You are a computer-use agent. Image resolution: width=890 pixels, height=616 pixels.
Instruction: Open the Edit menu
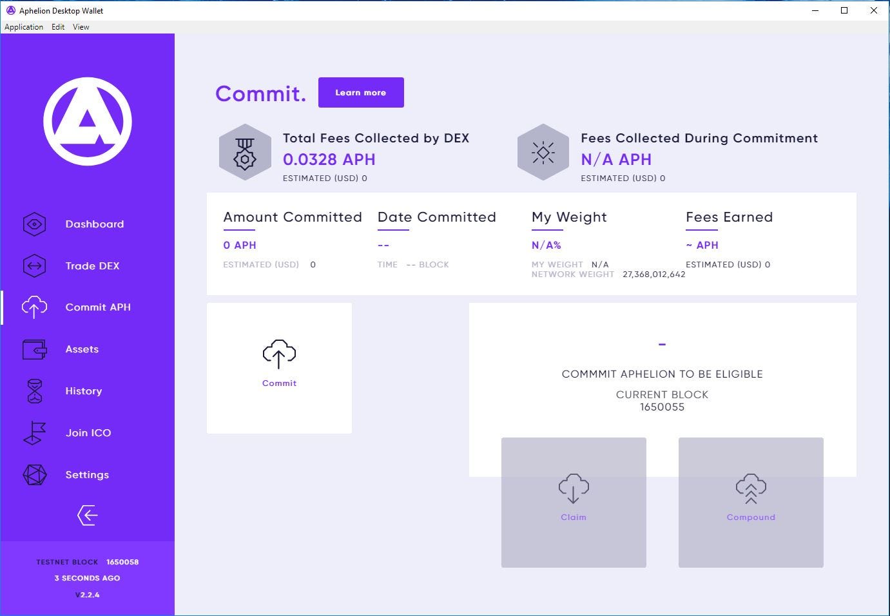(x=58, y=27)
